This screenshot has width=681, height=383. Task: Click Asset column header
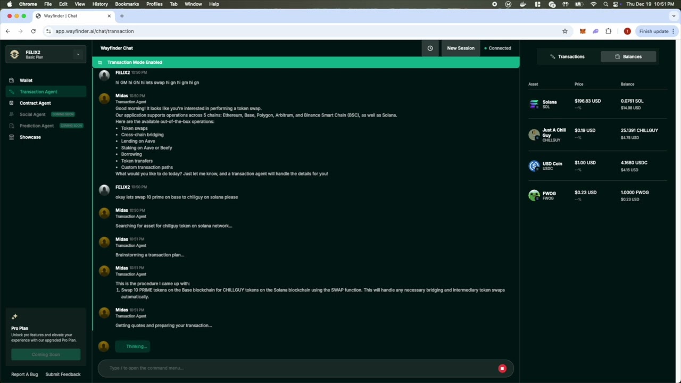pos(533,84)
